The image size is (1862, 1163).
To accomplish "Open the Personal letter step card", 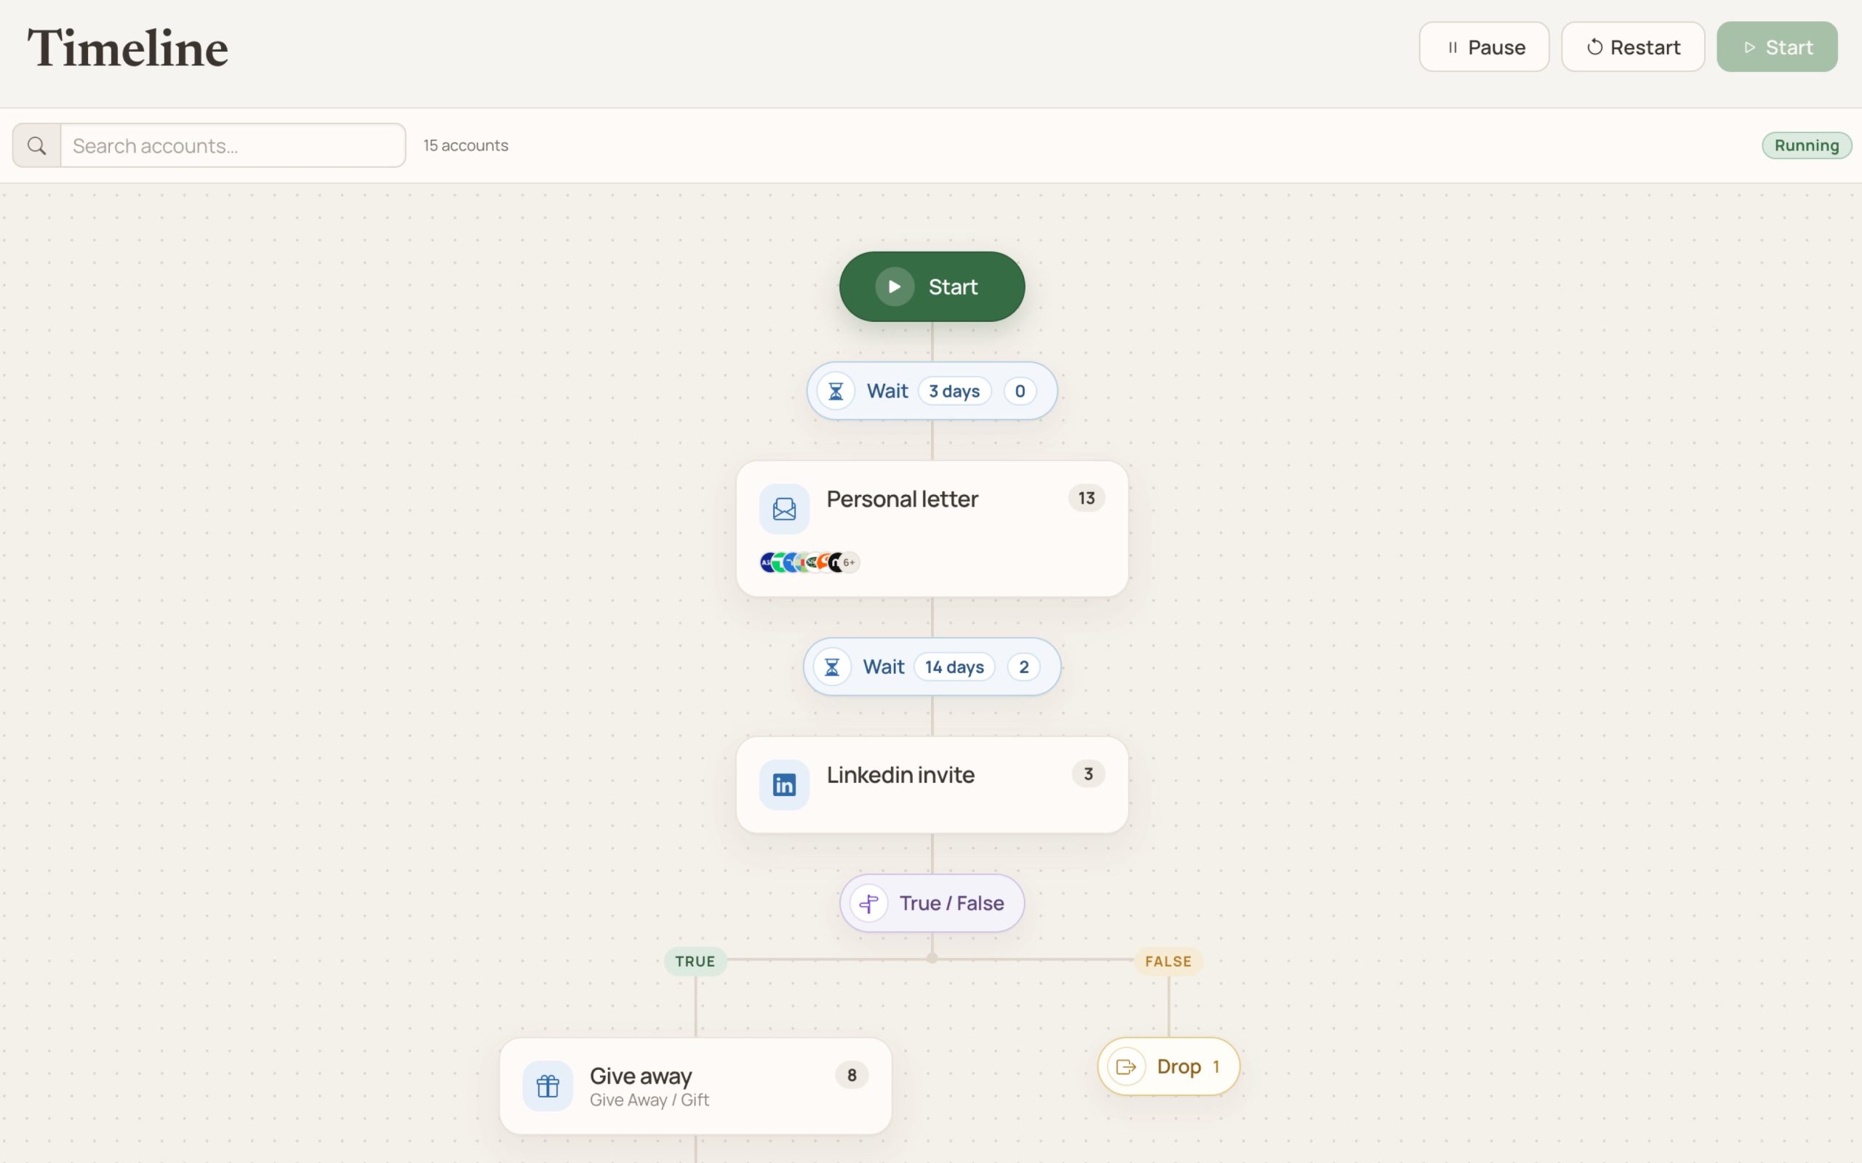I will (x=932, y=529).
